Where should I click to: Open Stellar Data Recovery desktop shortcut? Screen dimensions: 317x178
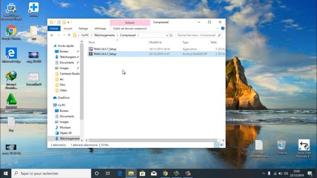(304, 148)
